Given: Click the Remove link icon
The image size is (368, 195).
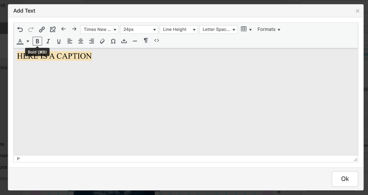Looking at the screenshot, I should coord(53,30).
